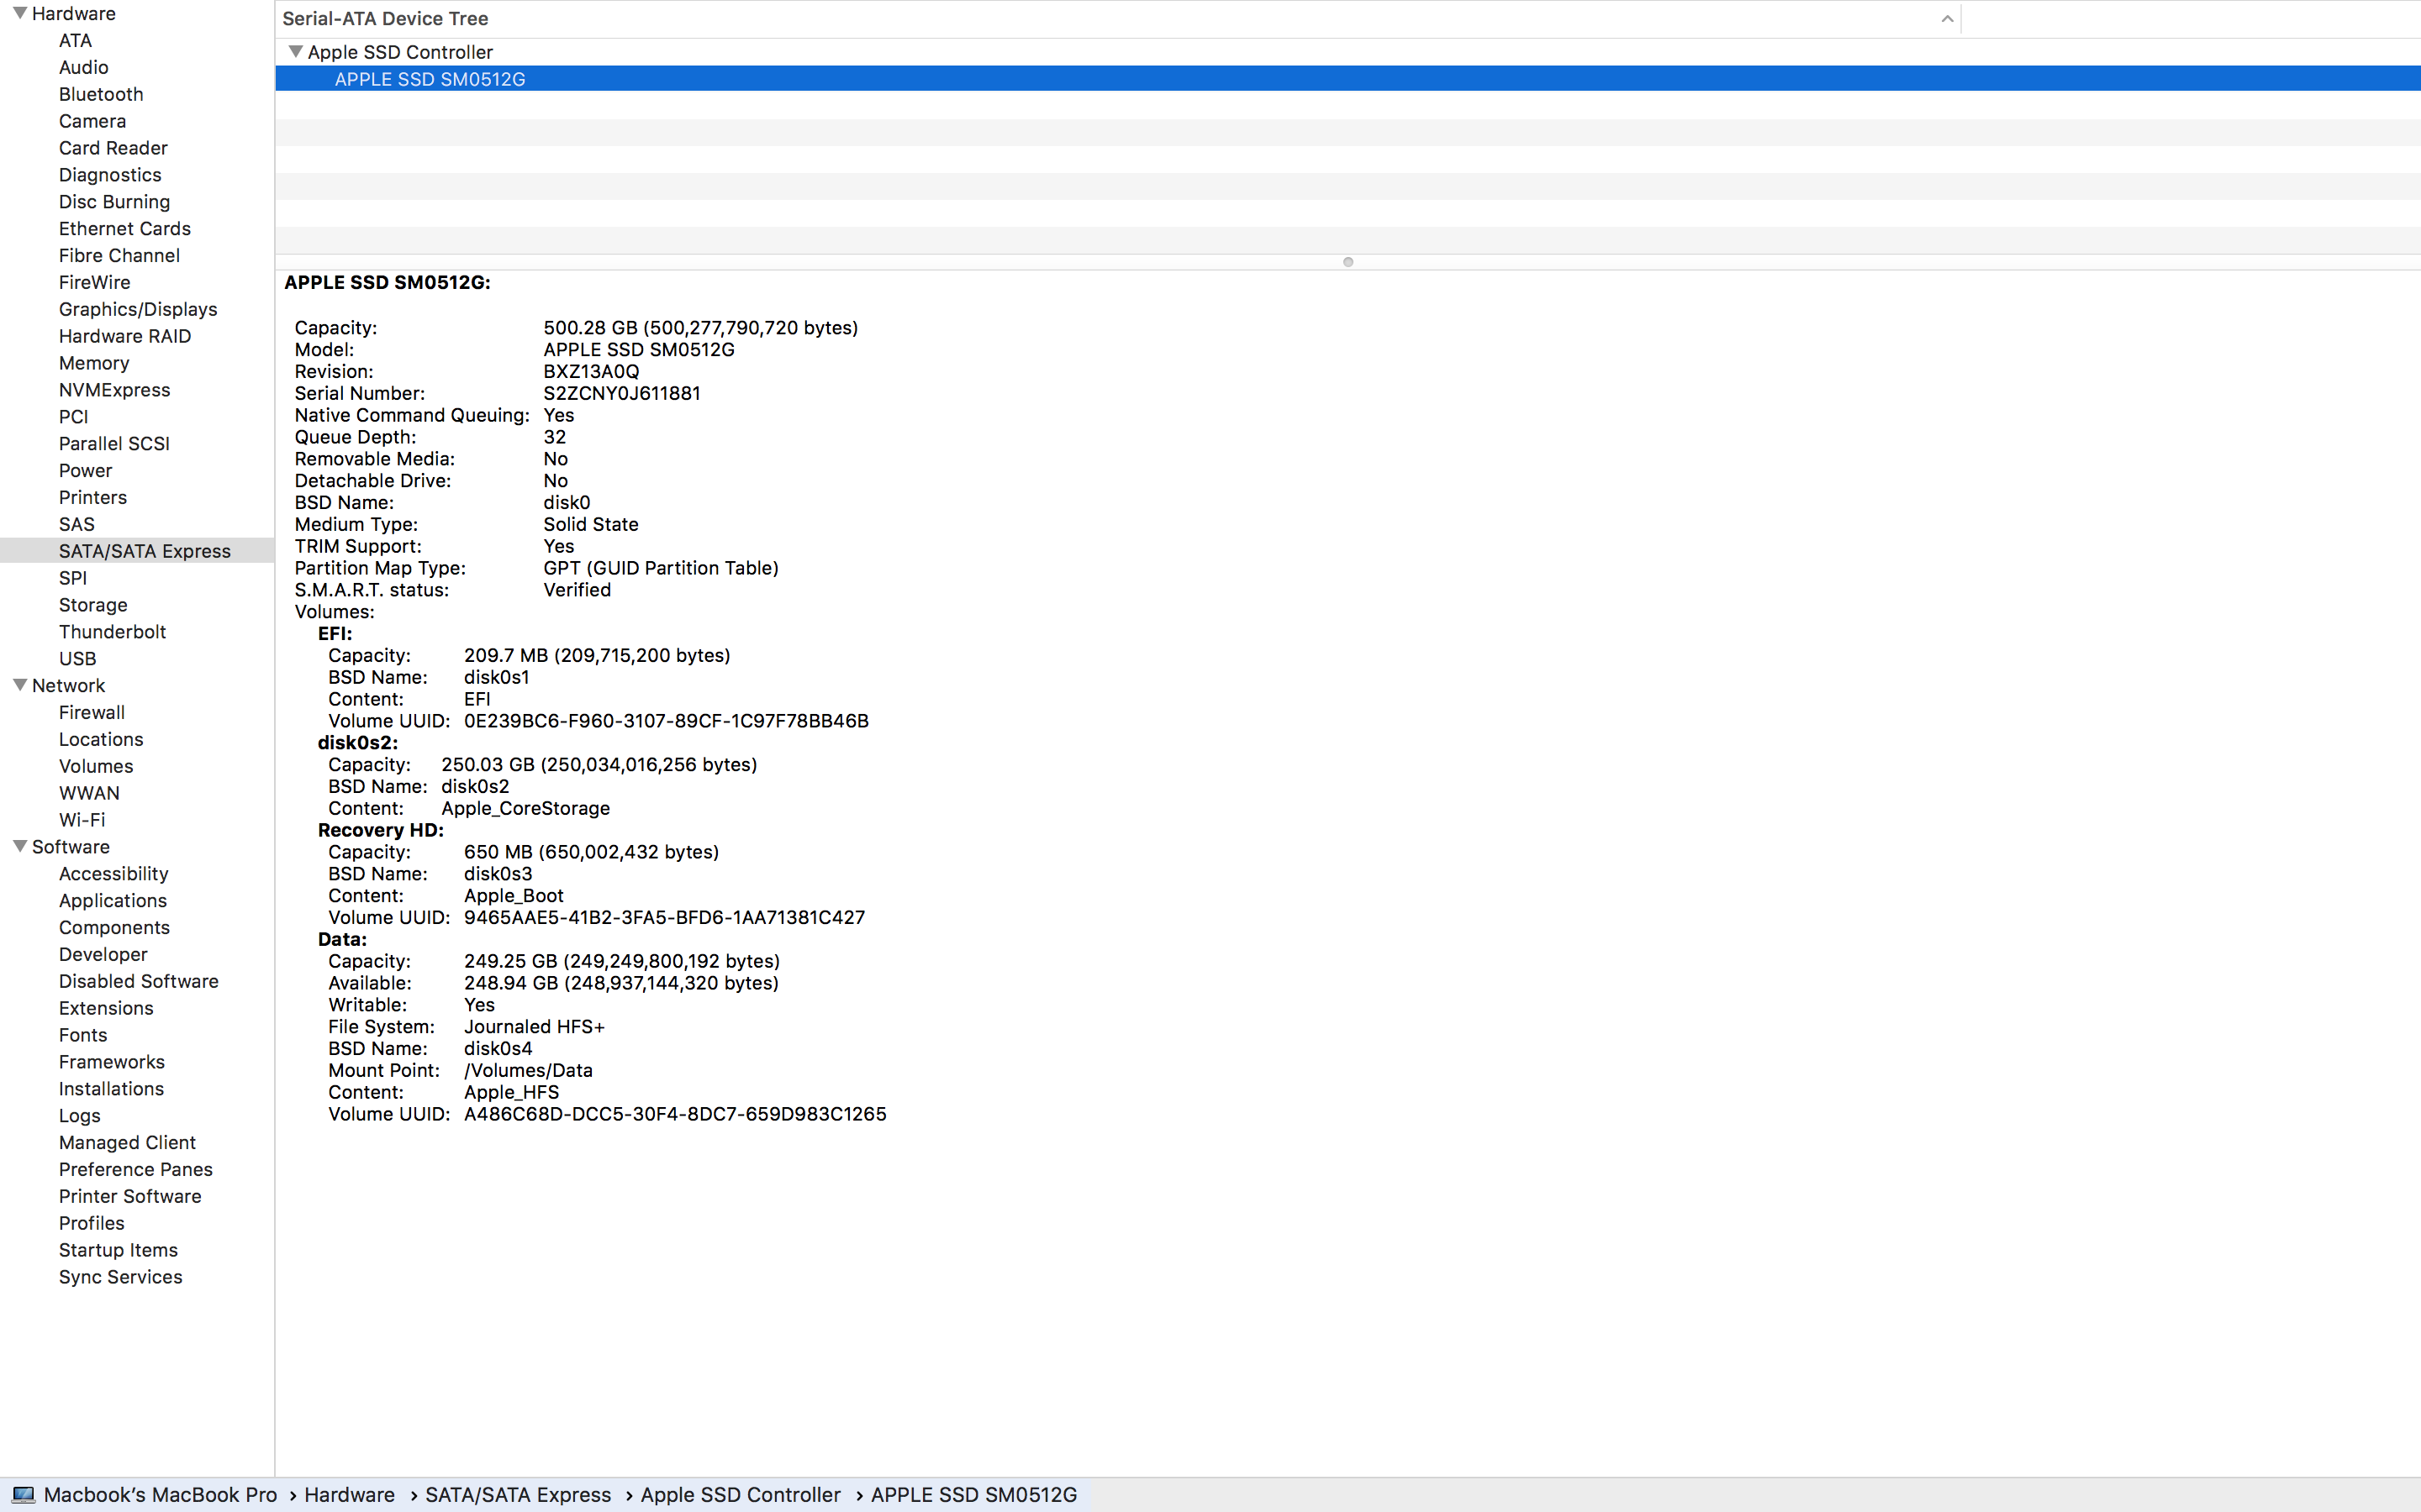Collapse the Apple SSD Controller tree node
The width and height of the screenshot is (2421, 1512).
click(295, 51)
